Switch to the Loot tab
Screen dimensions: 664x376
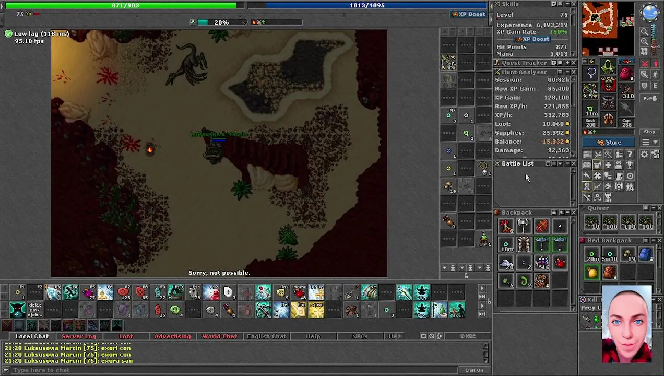coord(126,336)
